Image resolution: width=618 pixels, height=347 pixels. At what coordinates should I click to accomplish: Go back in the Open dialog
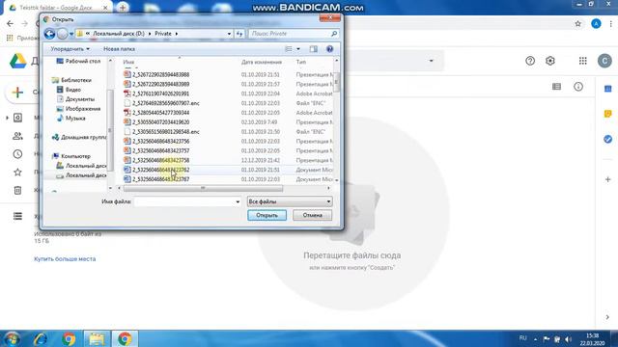[x=49, y=34]
